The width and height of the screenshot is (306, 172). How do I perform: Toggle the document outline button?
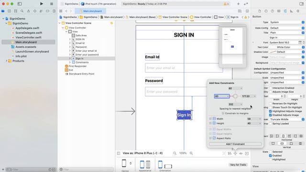[x=119, y=153]
